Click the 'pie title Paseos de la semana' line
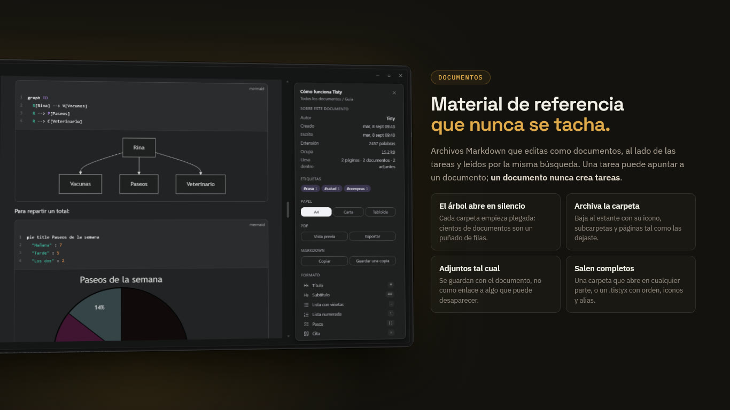 pyautogui.click(x=63, y=237)
